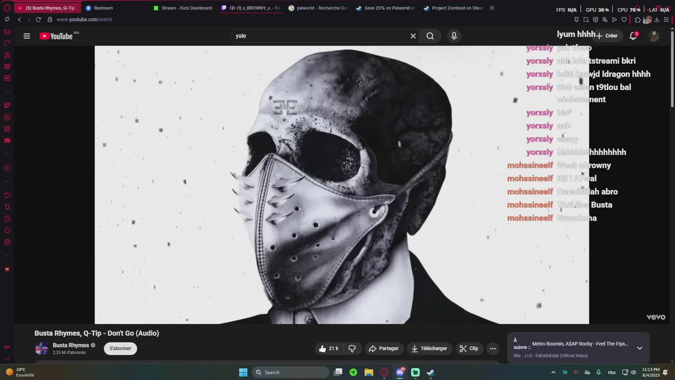Type in the YouTube search field
The image size is (675, 380).
pyautogui.click(x=321, y=36)
